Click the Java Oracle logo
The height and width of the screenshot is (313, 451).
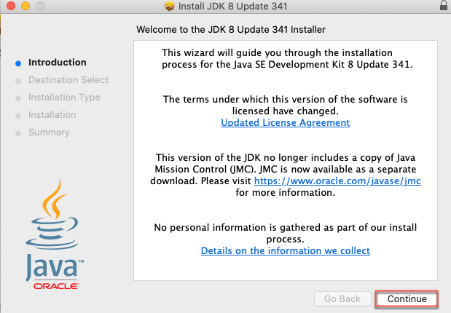53,235
